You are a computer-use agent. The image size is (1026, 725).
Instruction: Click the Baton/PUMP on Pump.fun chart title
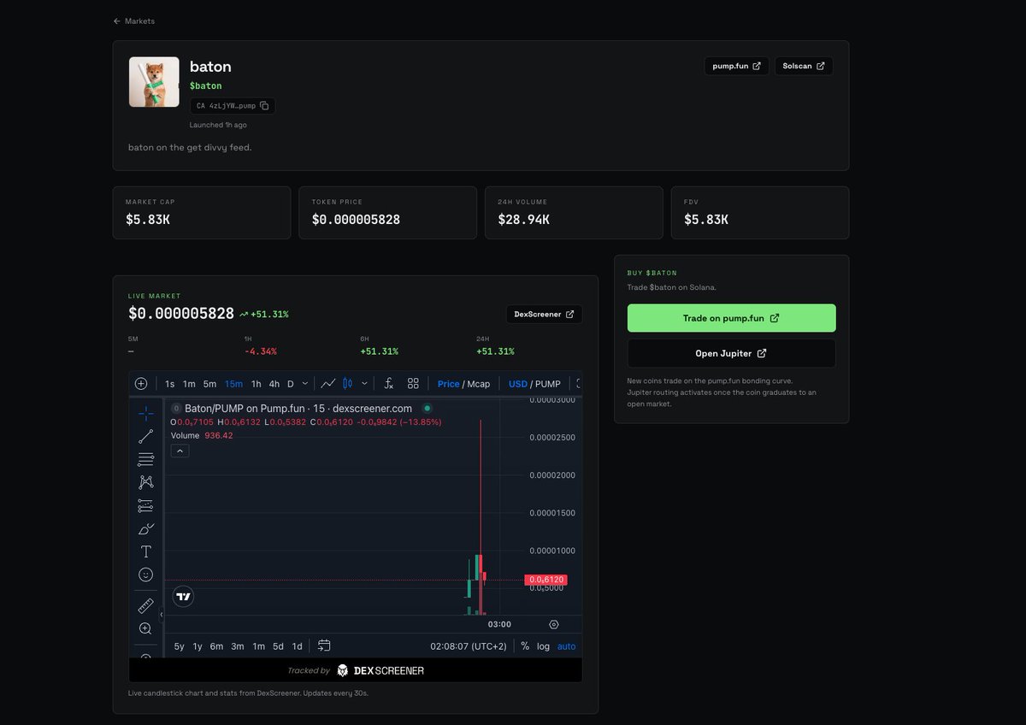point(298,409)
